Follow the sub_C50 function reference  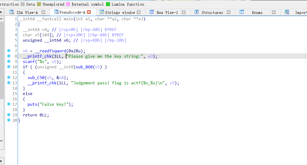36,78
